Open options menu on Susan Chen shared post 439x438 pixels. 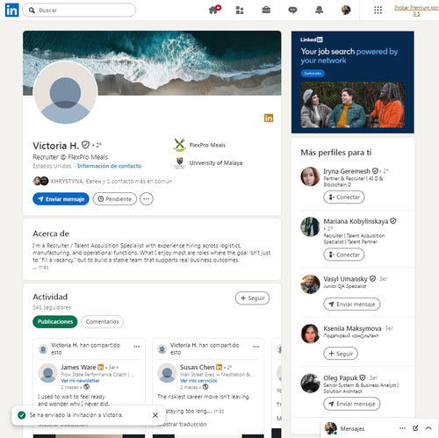[255, 347]
